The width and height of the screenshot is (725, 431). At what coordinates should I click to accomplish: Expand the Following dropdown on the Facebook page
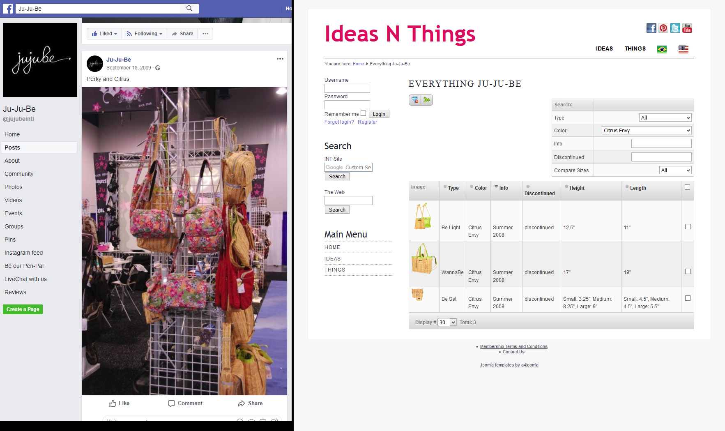click(x=145, y=34)
